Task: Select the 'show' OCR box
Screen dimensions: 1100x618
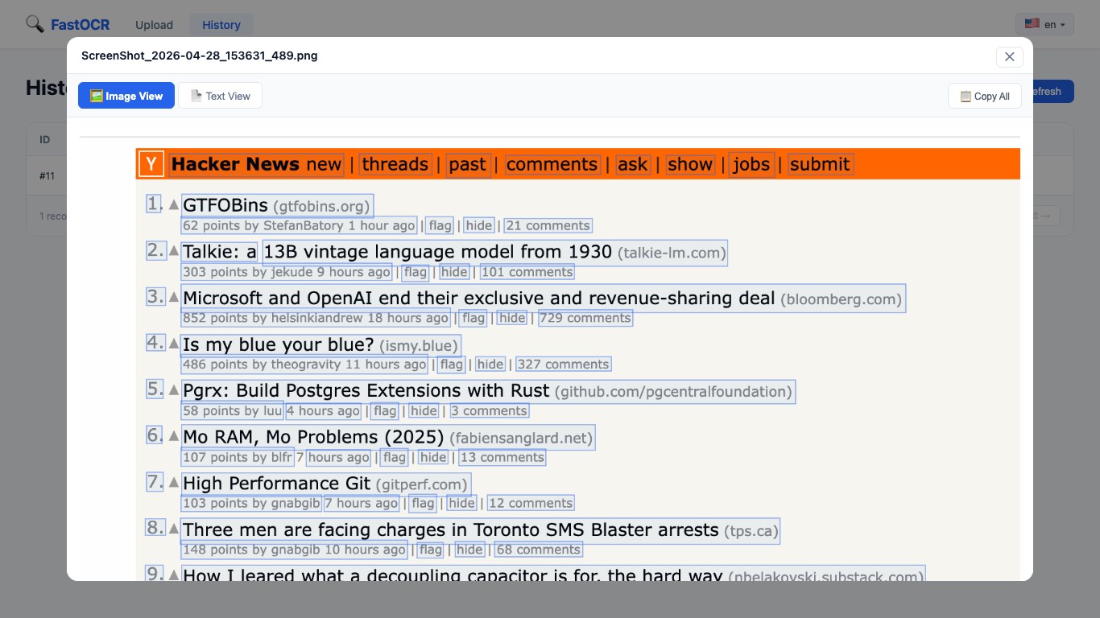Action: click(x=690, y=164)
